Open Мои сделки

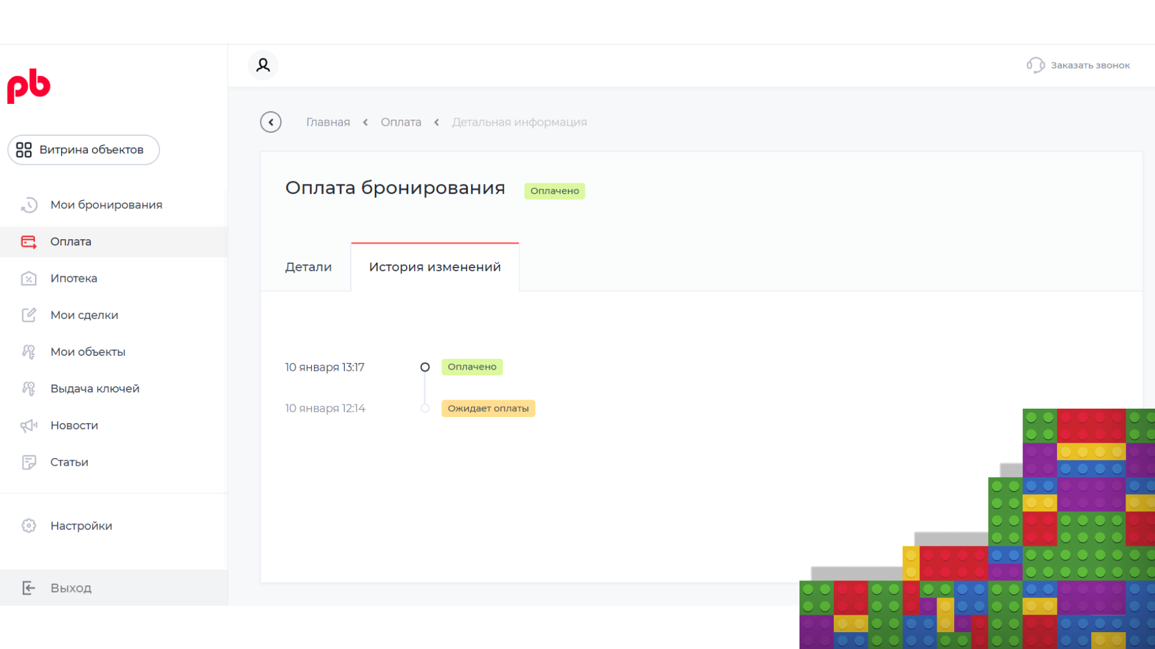click(114, 315)
